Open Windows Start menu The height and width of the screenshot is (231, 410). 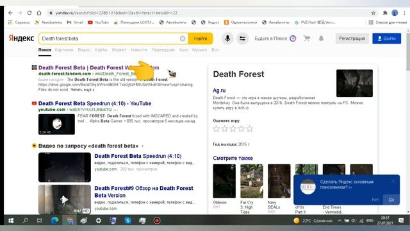click(x=11, y=221)
